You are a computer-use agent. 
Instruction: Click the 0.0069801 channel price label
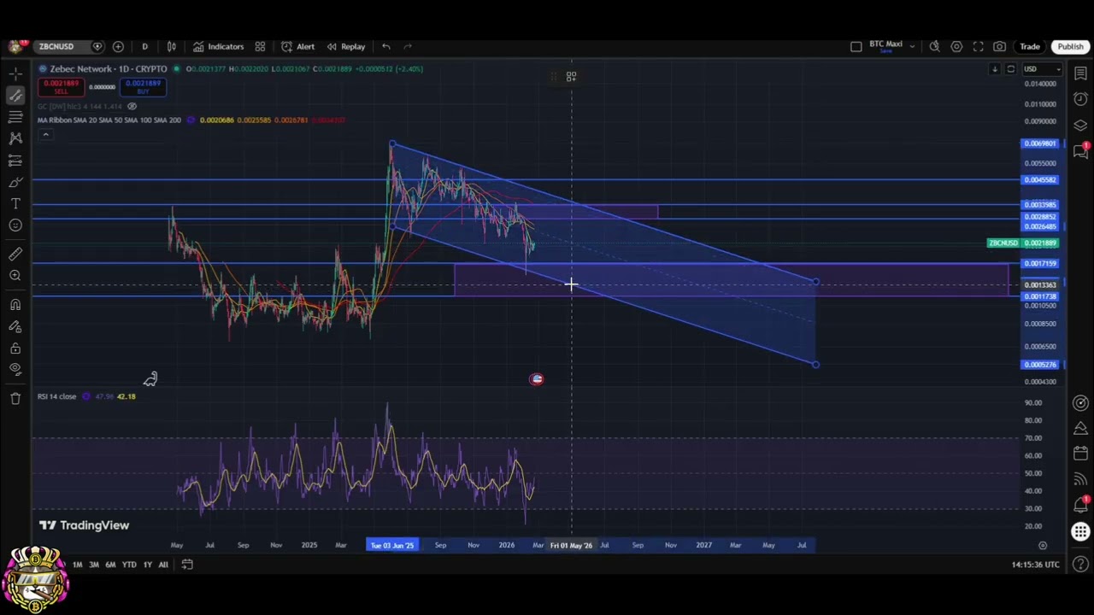click(1040, 143)
